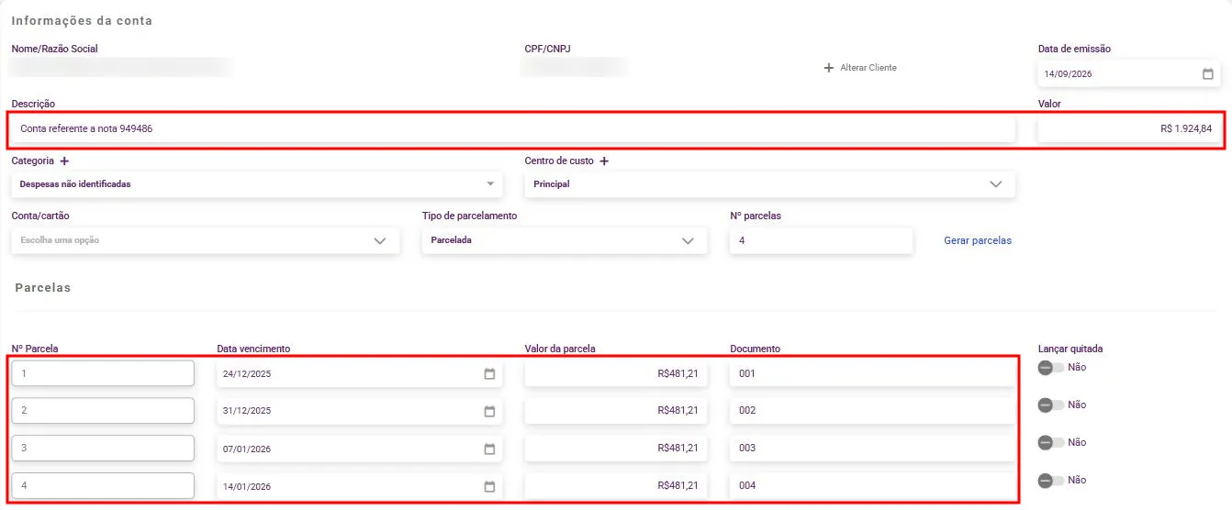This screenshot has height=510, width=1232.
Task: Click the Gerar parcelas link
Action: tap(978, 240)
